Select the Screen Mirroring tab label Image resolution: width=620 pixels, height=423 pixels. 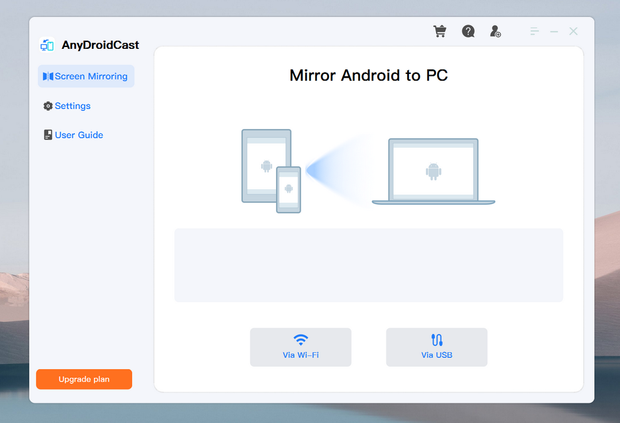(x=91, y=76)
